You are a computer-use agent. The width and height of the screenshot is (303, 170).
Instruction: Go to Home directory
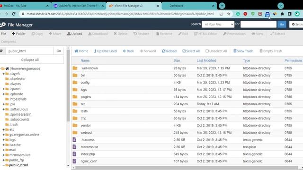(81, 51)
